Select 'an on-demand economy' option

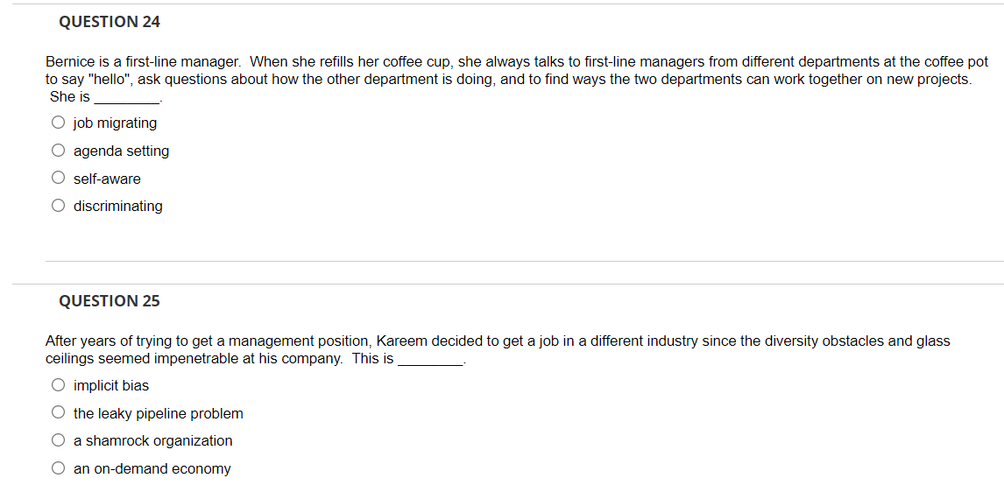(59, 468)
